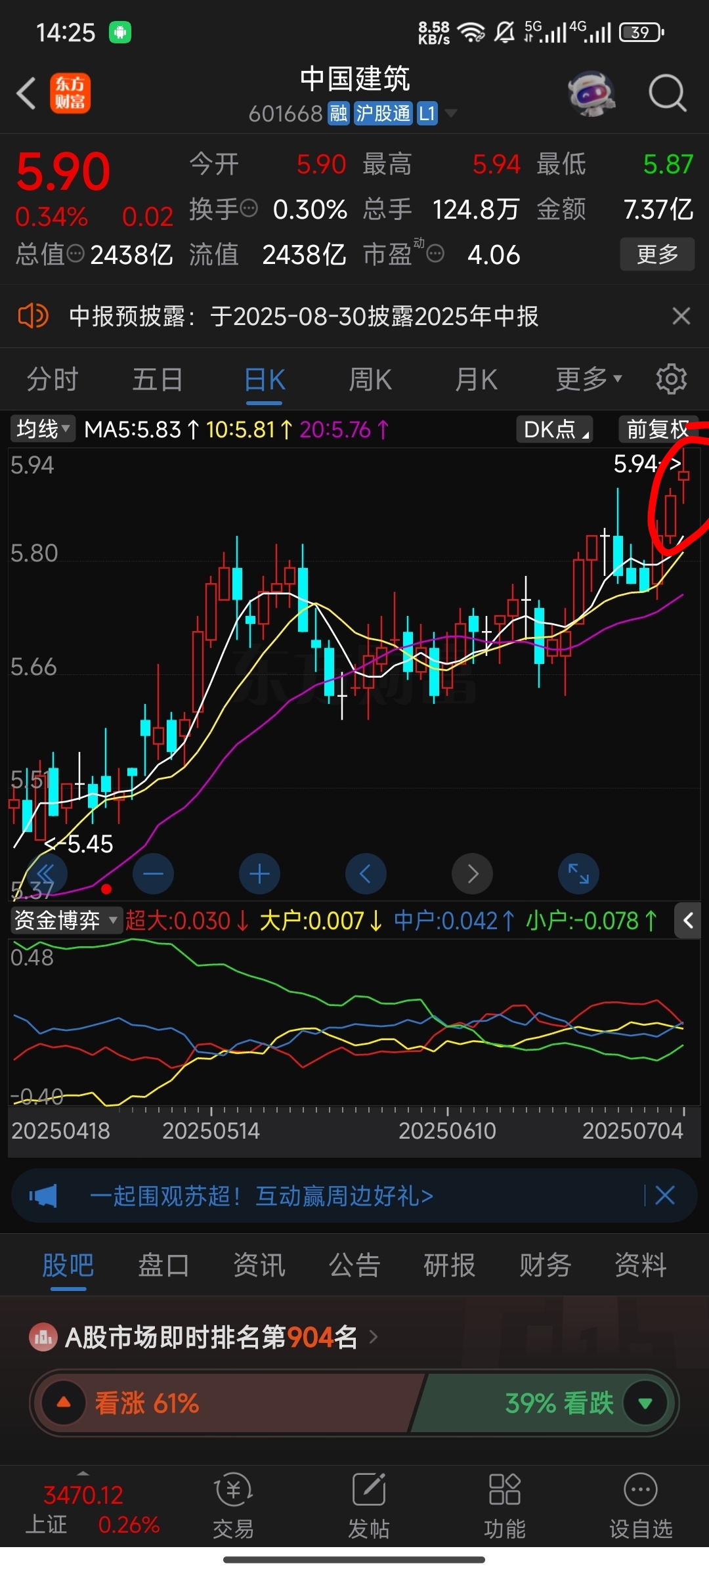Screen dimensions: 709x1576
Task: Tap 总值 info circle icon
Action: coord(76,253)
